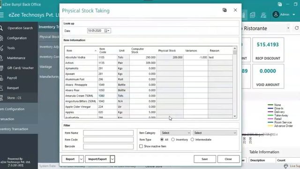Focus the Item Code filter field
This screenshot has width=300, height=169.
(x=108, y=140)
